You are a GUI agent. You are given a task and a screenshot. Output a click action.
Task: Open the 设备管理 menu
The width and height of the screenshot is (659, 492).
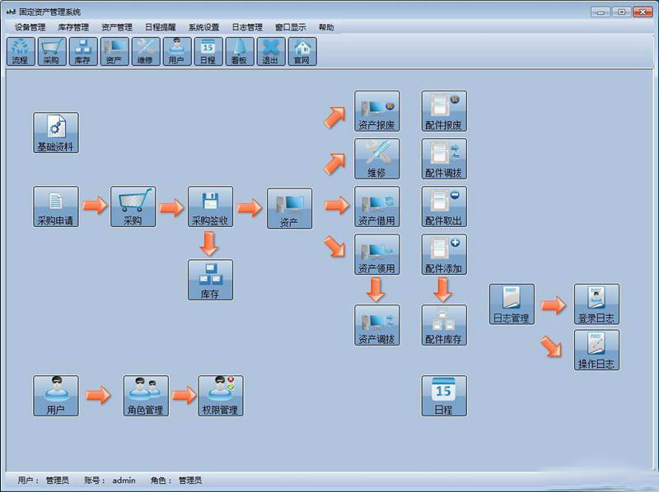[x=30, y=27]
